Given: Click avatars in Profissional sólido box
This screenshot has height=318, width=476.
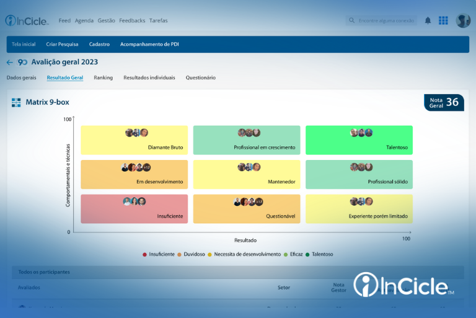Looking at the screenshot, I should coord(361,167).
